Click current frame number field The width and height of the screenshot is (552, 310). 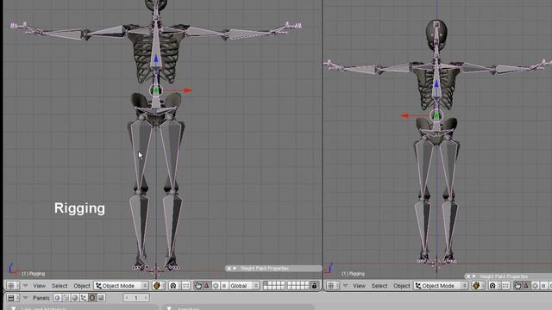click(136, 298)
